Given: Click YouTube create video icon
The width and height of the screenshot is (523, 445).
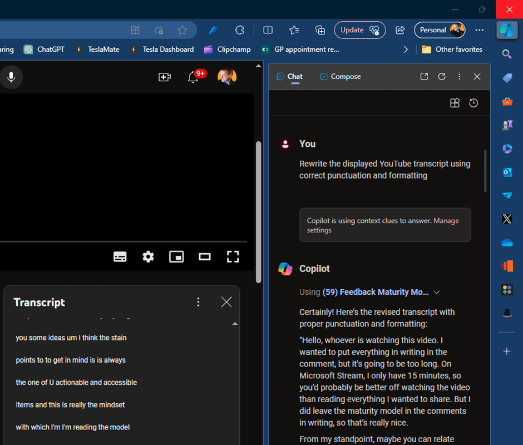Looking at the screenshot, I should (x=165, y=77).
